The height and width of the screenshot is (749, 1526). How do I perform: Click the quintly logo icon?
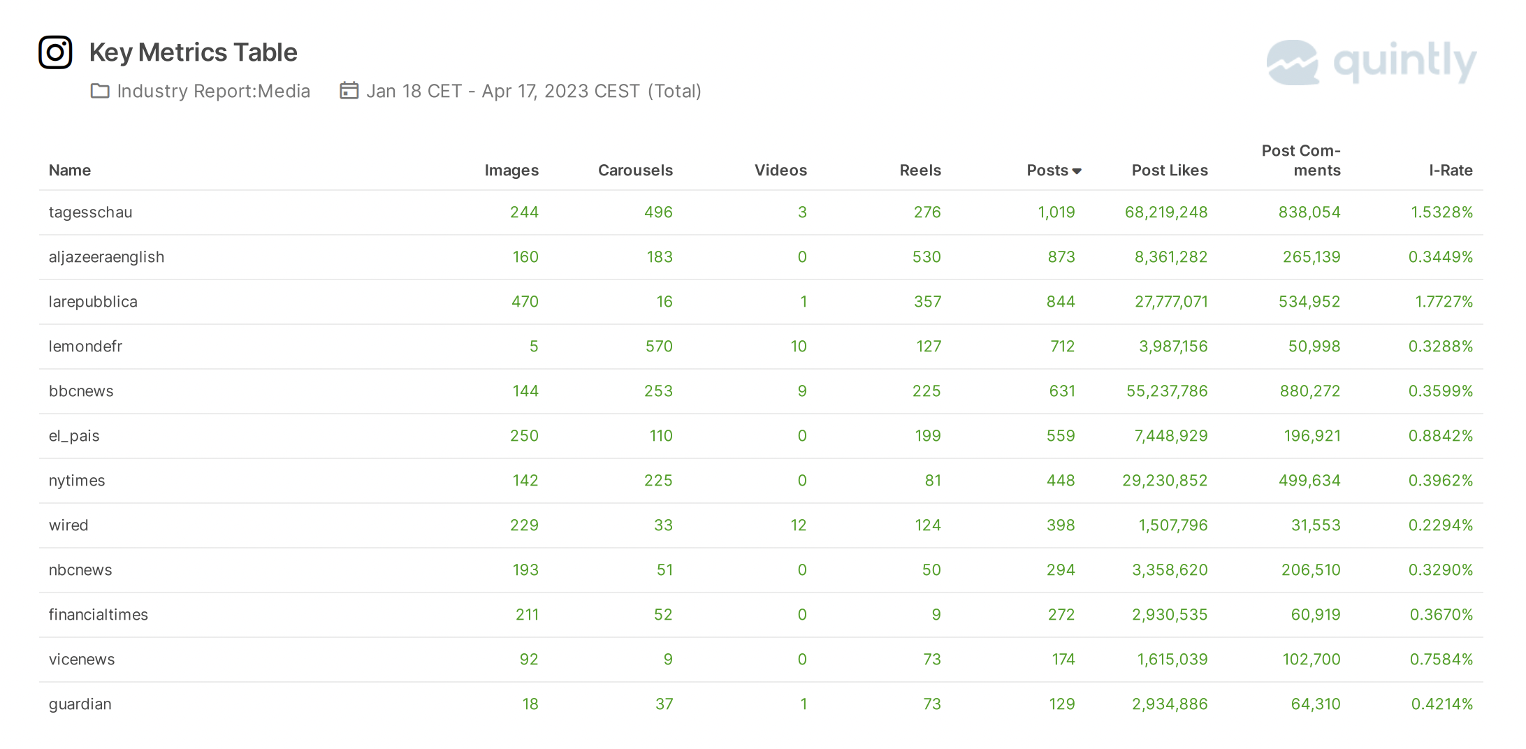[1293, 62]
